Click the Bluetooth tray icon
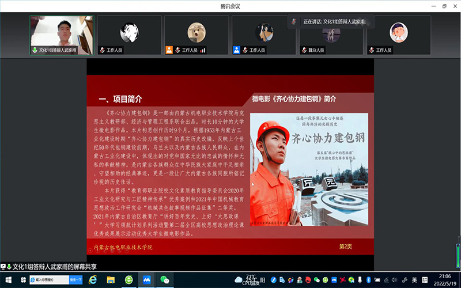The height and width of the screenshot is (288, 461). pos(369,279)
